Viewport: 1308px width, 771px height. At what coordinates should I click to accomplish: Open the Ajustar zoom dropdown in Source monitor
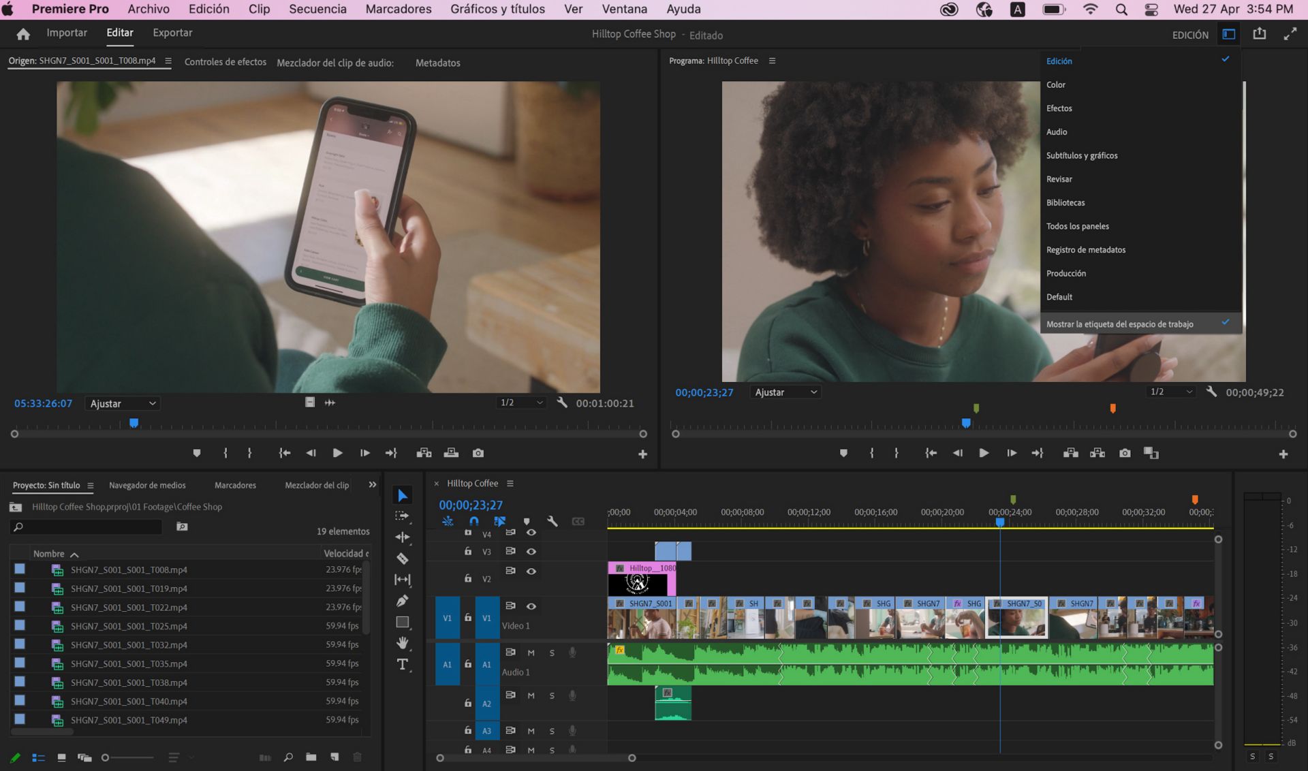click(x=121, y=403)
